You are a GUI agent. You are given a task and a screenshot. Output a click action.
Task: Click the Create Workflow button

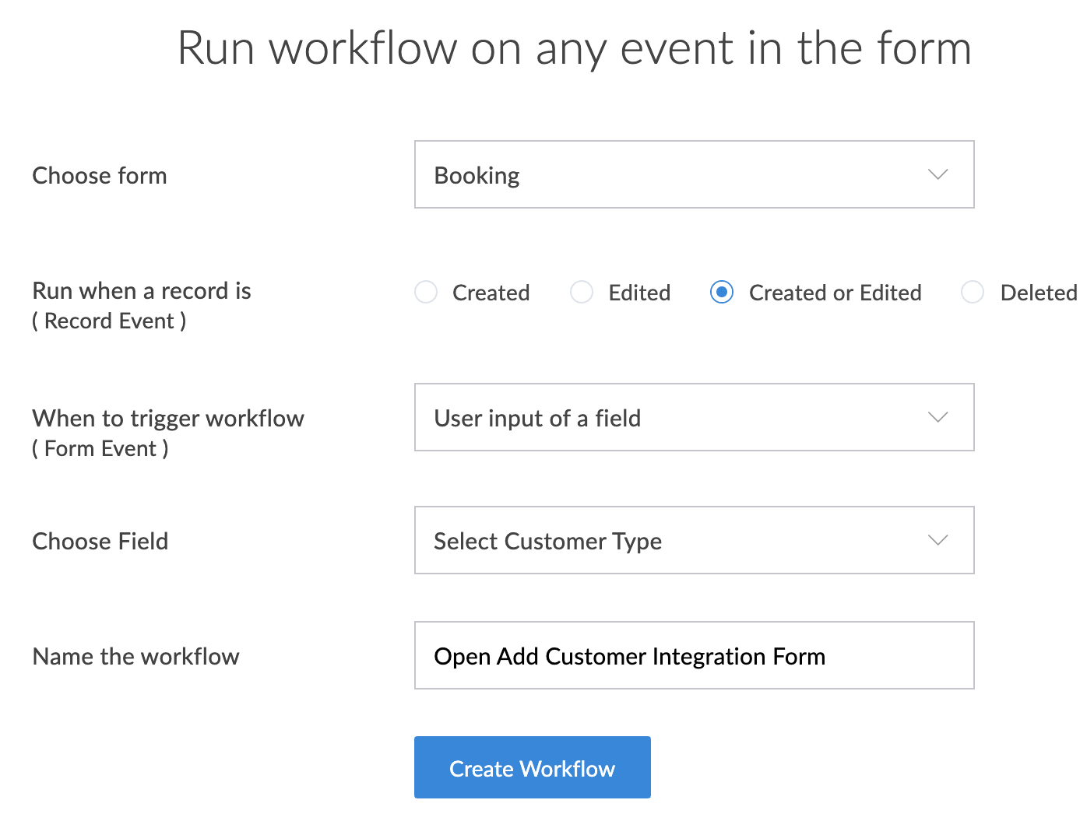pos(532,767)
